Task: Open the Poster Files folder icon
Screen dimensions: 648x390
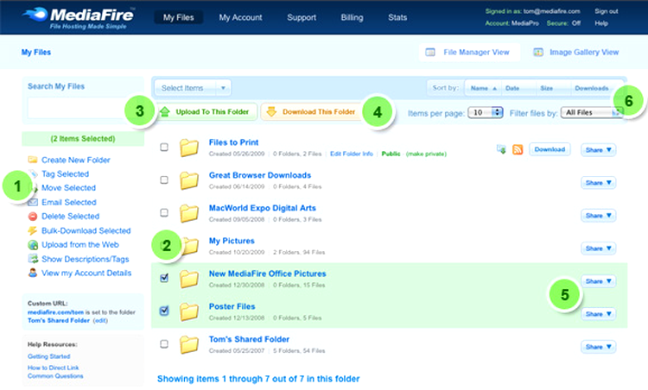Action: (189, 311)
